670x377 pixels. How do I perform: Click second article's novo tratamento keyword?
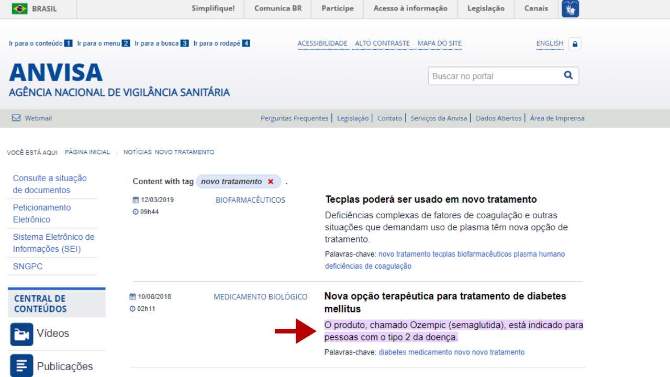(x=498, y=352)
